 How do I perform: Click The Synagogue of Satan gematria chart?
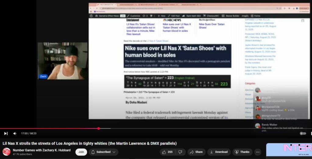coord(178,81)
